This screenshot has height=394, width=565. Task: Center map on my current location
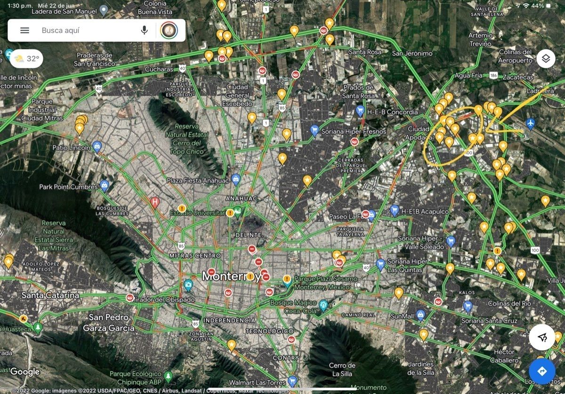542,337
